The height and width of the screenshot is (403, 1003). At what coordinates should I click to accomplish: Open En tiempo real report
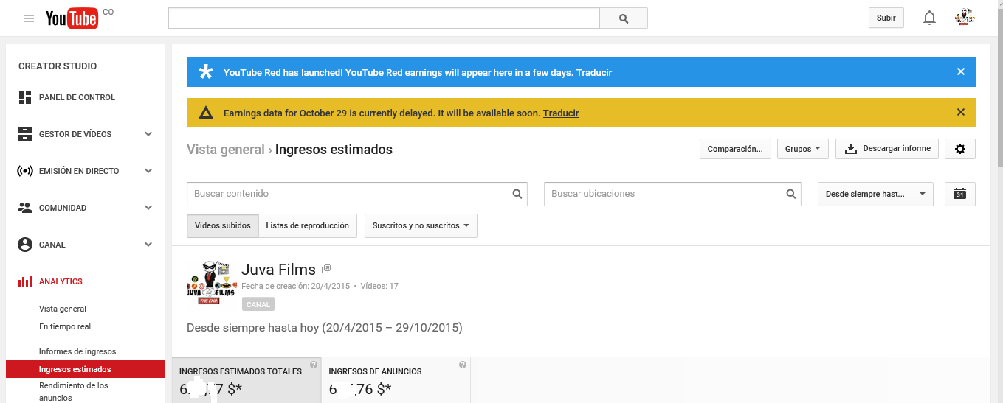(65, 326)
